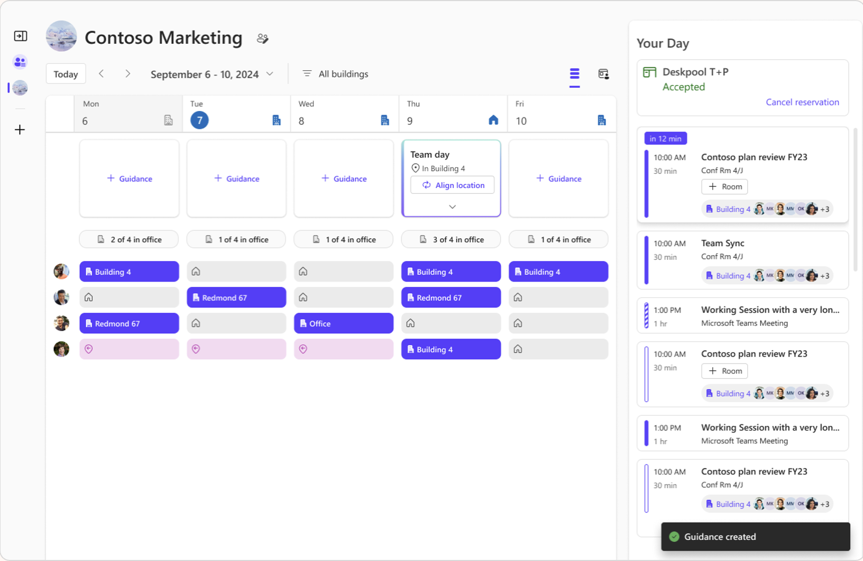Click Cancel reservation link
The height and width of the screenshot is (561, 863).
click(802, 102)
